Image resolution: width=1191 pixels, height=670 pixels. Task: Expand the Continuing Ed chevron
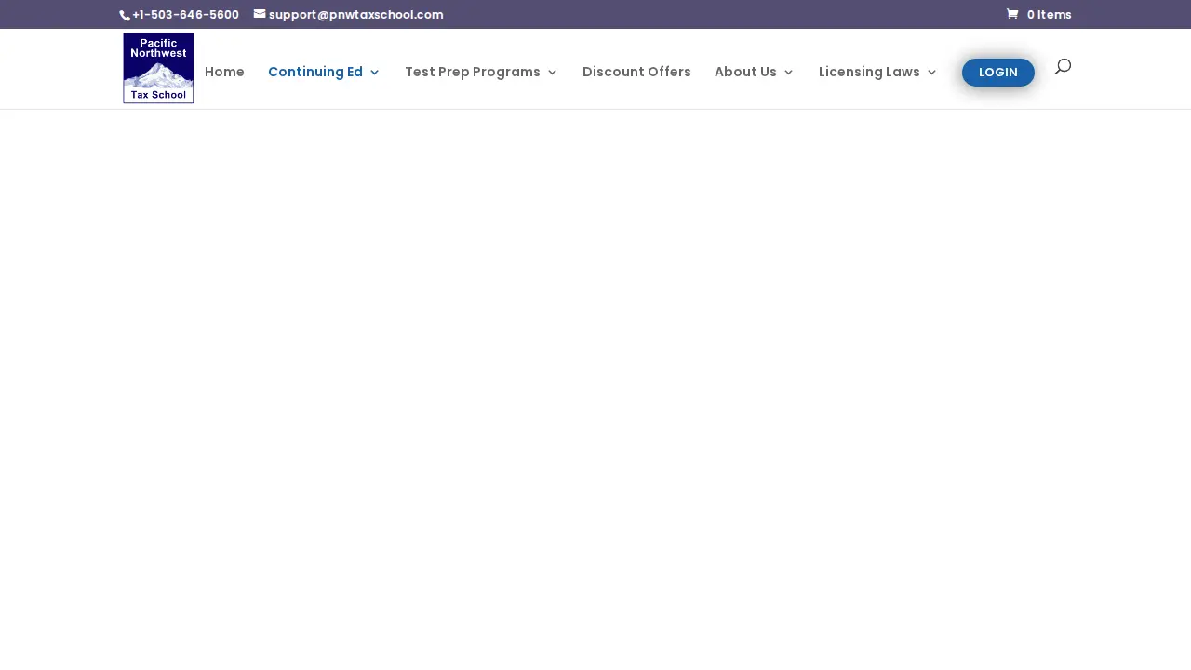(375, 73)
